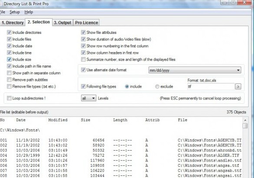
Task: Click file entry andlso.ttf in row 005
Action: (x=210, y=160)
